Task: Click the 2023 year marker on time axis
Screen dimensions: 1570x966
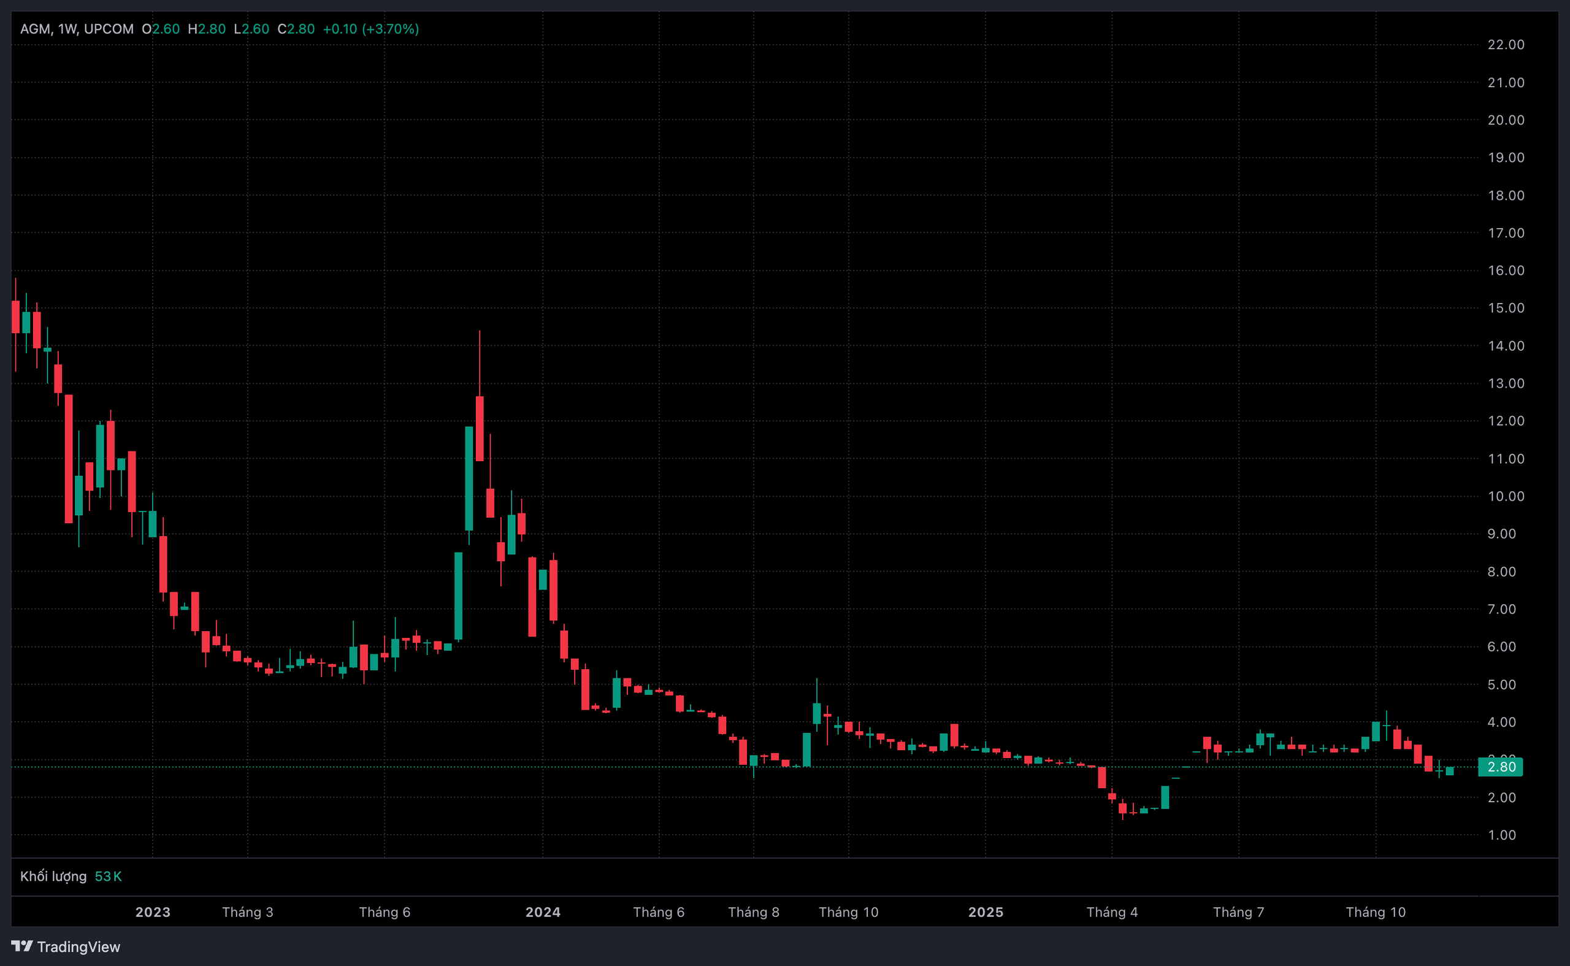Action: tap(153, 911)
